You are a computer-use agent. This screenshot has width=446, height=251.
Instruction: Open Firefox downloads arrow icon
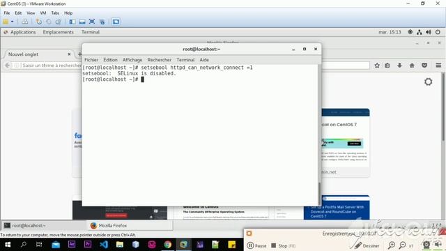click(x=399, y=66)
